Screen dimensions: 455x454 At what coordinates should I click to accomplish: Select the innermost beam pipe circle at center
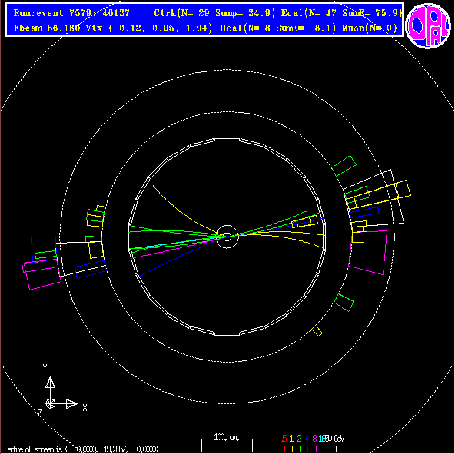227,237
